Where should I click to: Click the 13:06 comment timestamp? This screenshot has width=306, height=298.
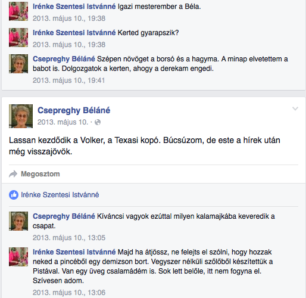69,293
